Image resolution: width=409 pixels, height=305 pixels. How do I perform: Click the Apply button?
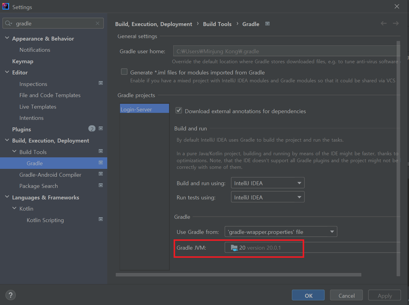385,295
